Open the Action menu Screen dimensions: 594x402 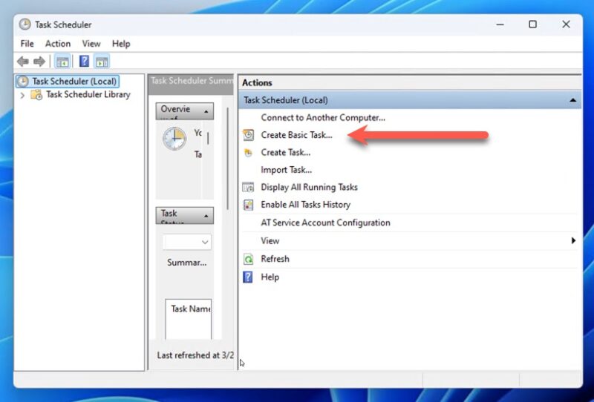pyautogui.click(x=58, y=44)
